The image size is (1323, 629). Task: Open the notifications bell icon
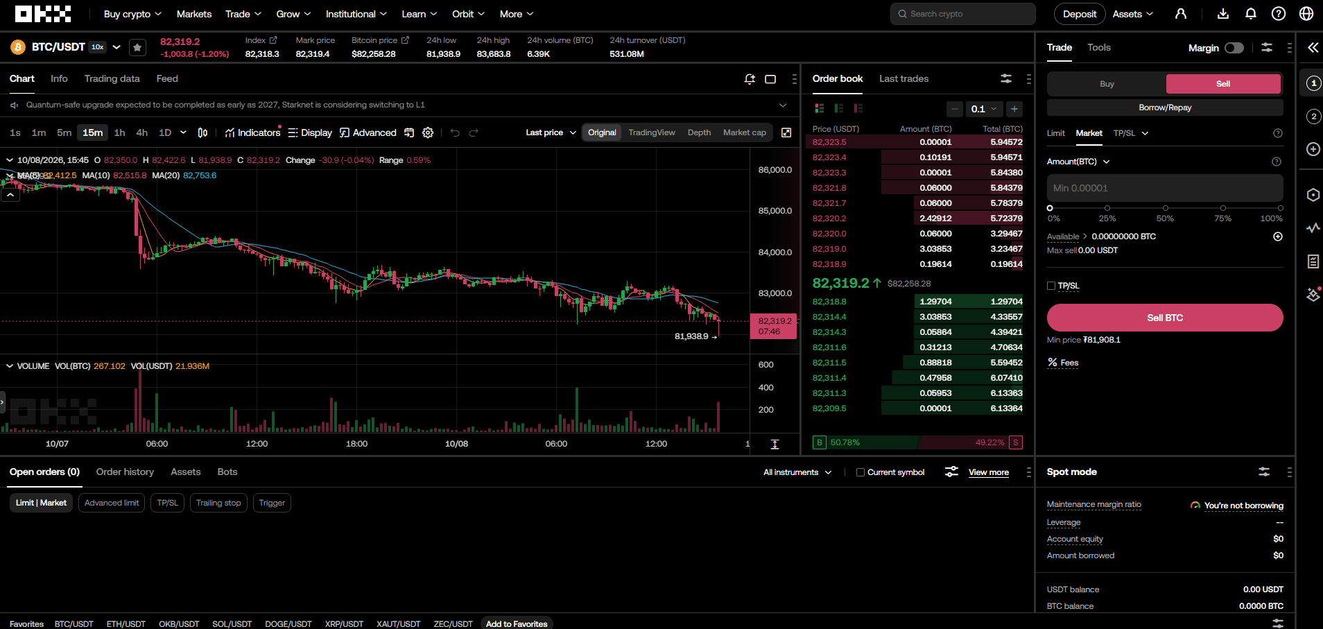1251,14
